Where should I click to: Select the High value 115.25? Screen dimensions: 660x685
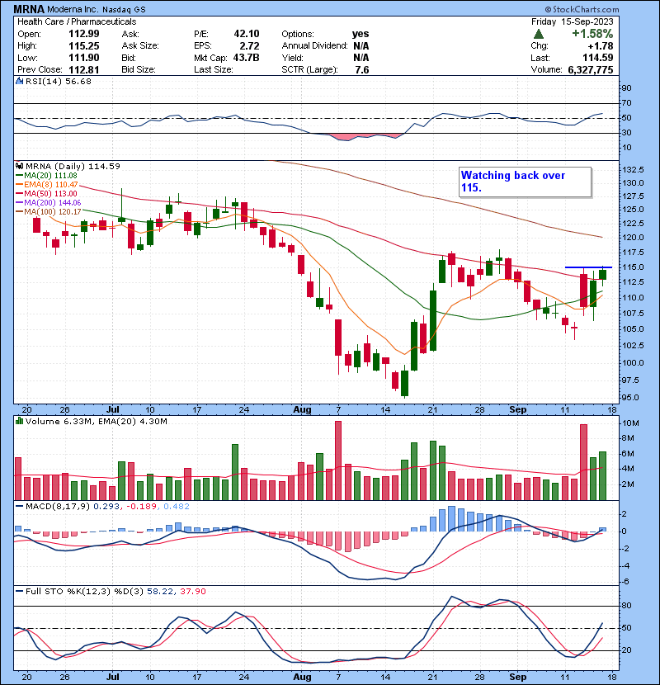tap(84, 46)
